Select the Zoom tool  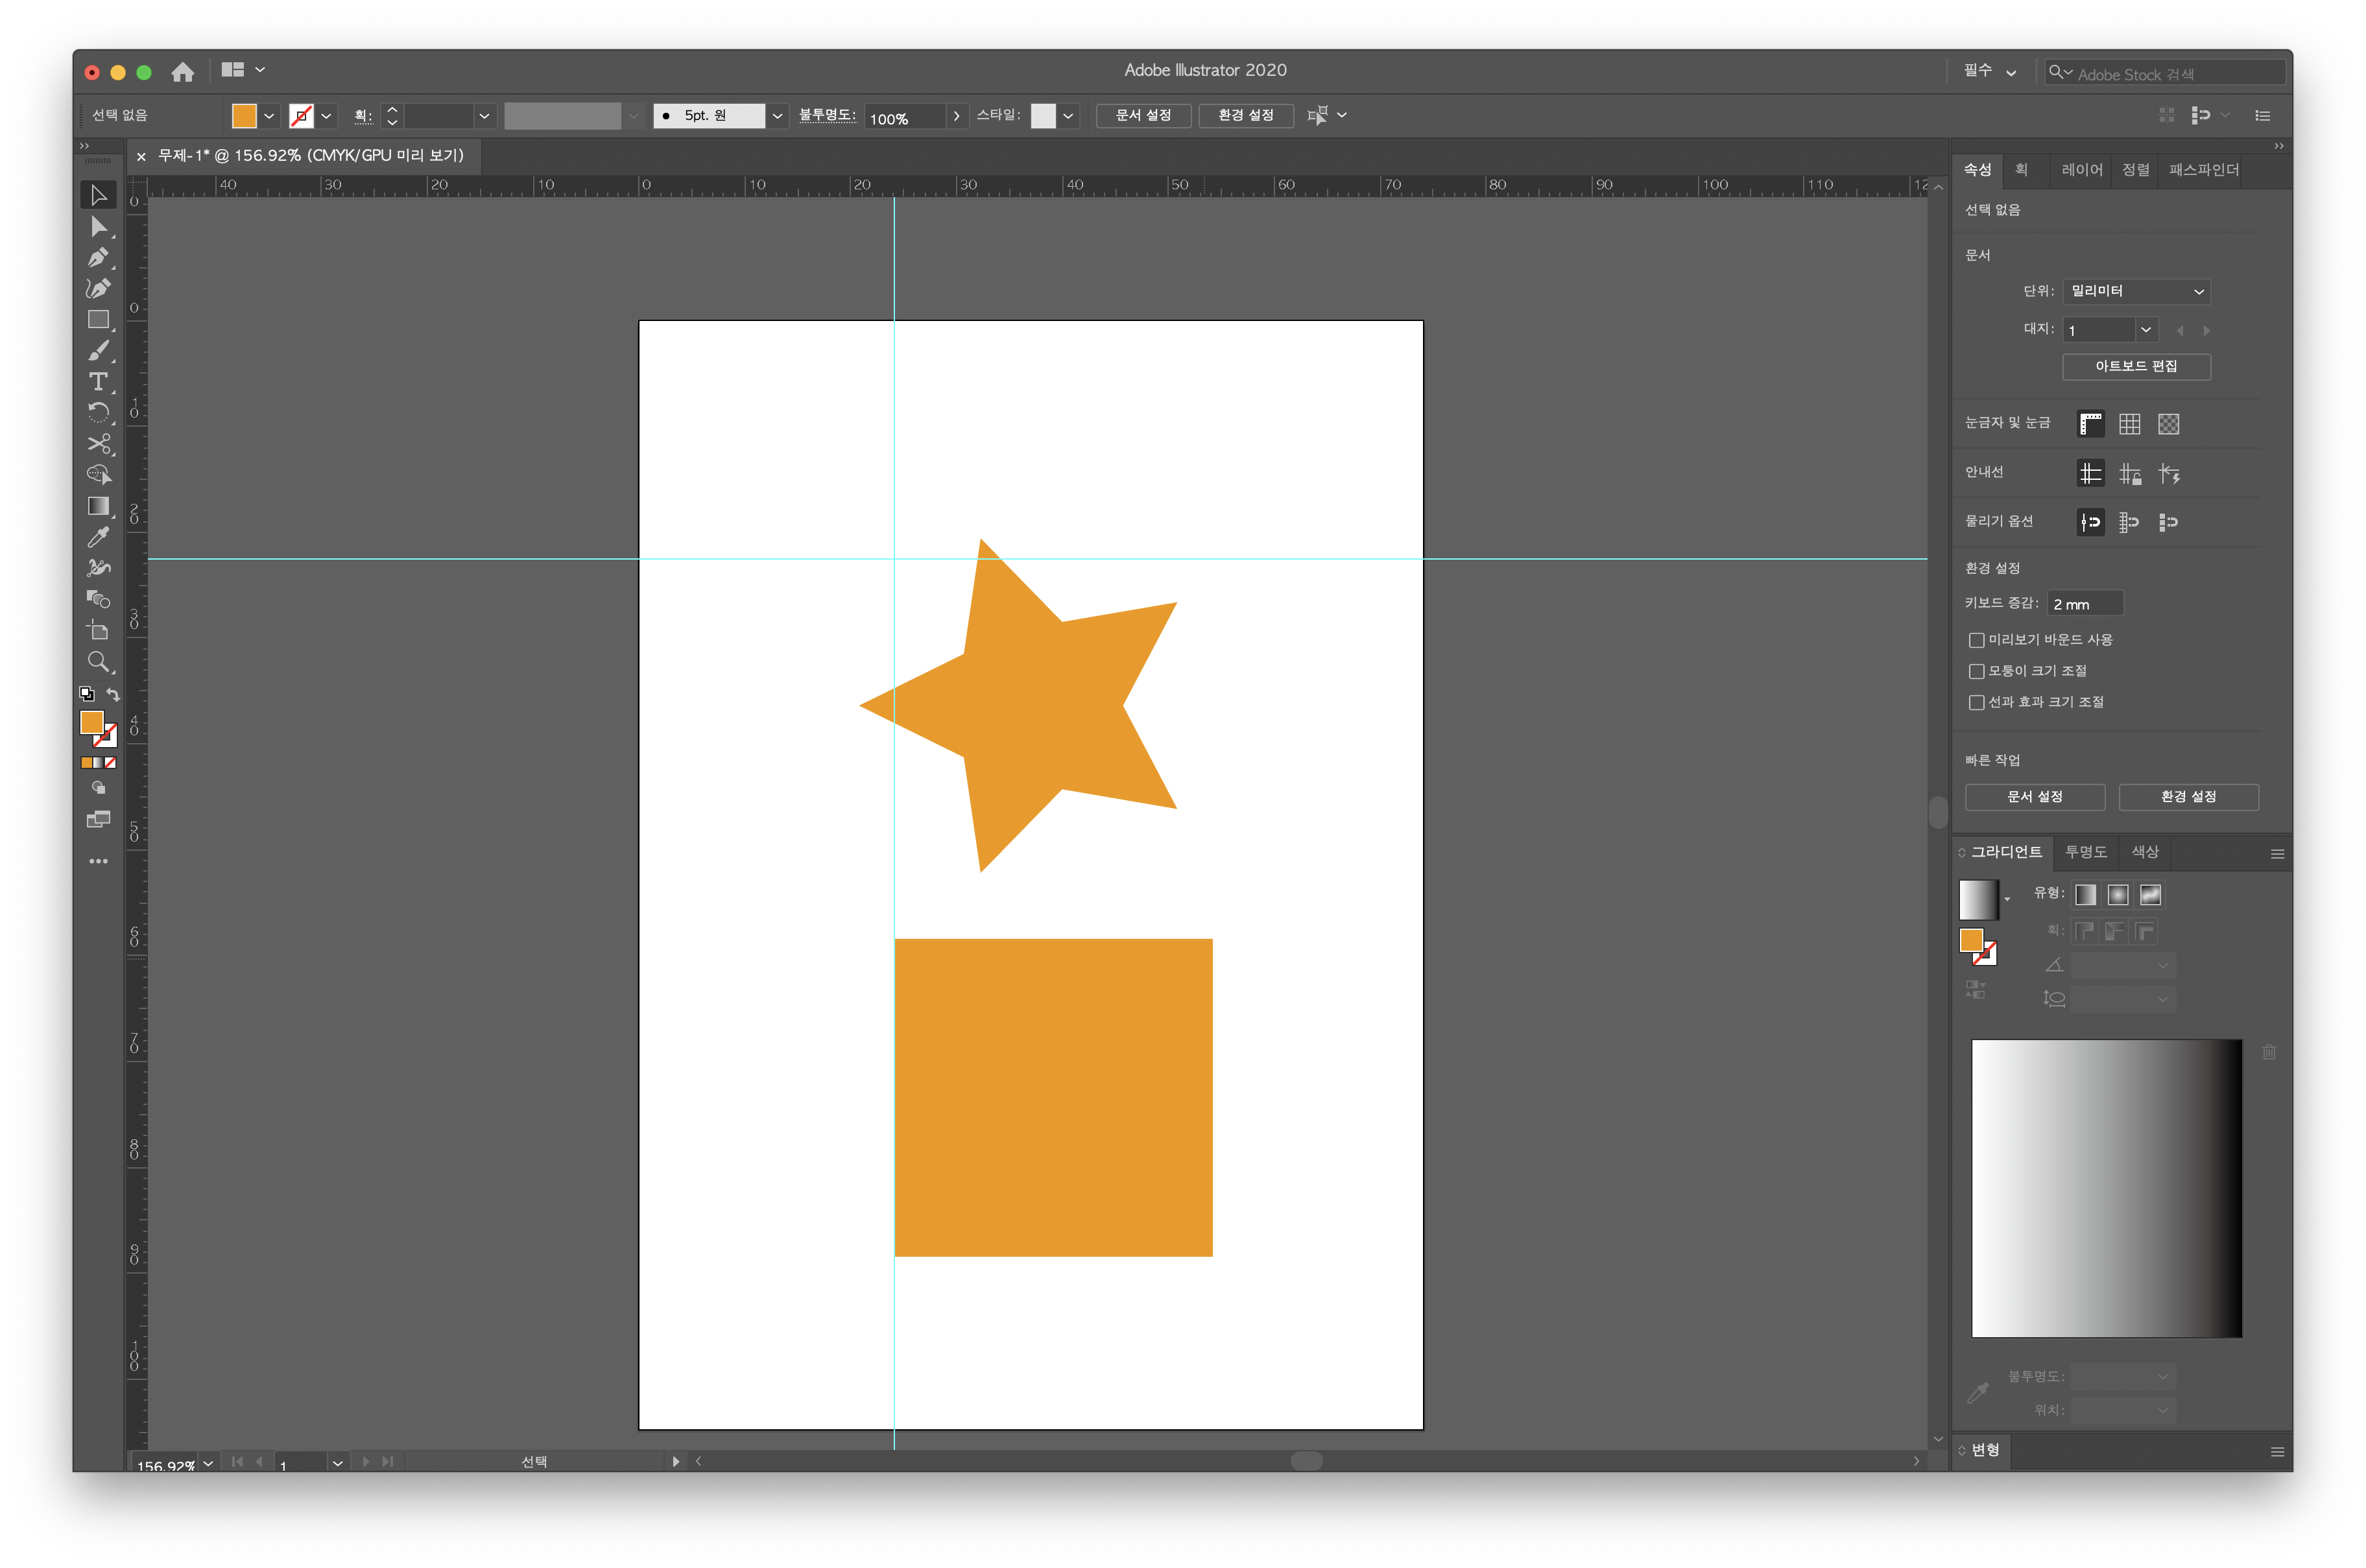point(98,661)
